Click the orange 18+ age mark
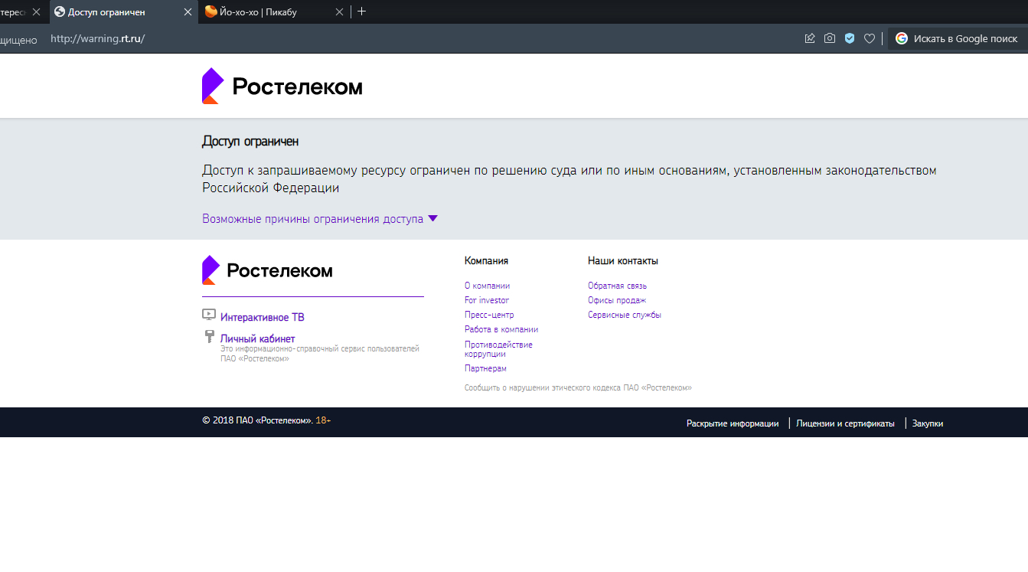The image size is (1028, 572). 323,420
